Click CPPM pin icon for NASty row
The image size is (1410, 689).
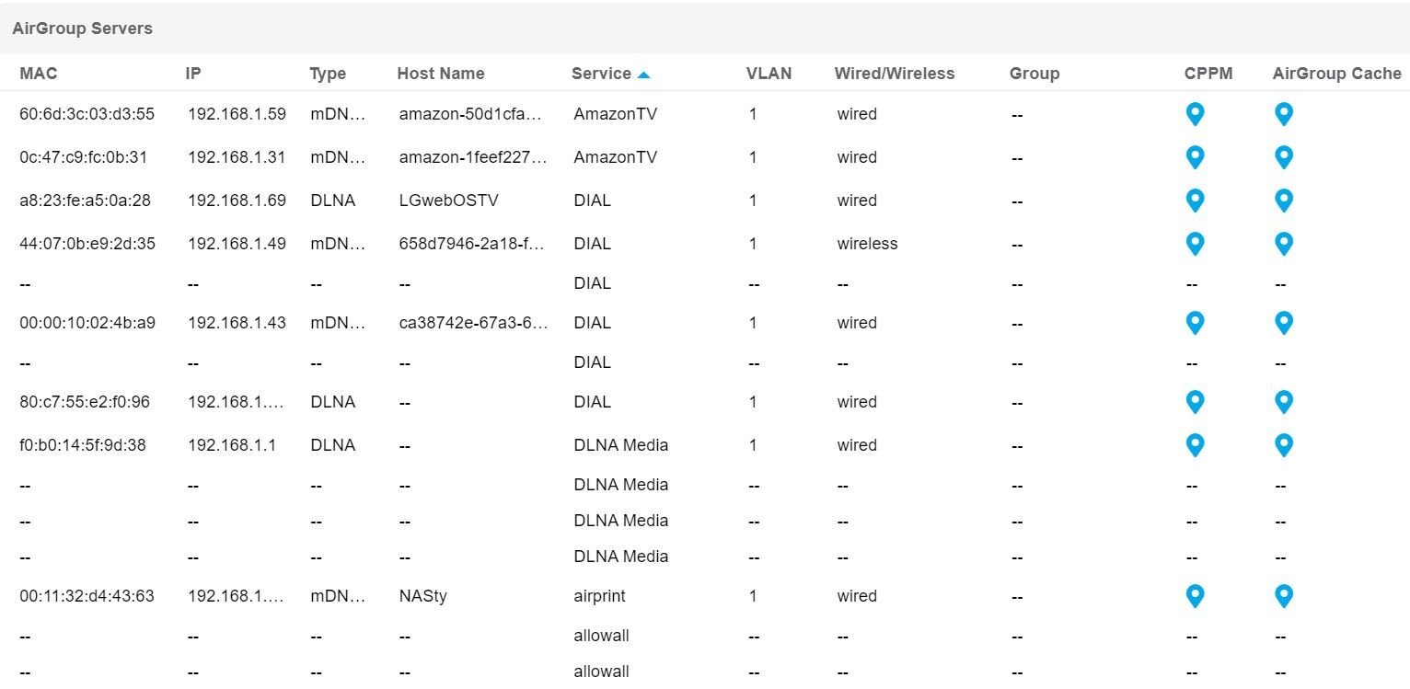click(x=1195, y=595)
